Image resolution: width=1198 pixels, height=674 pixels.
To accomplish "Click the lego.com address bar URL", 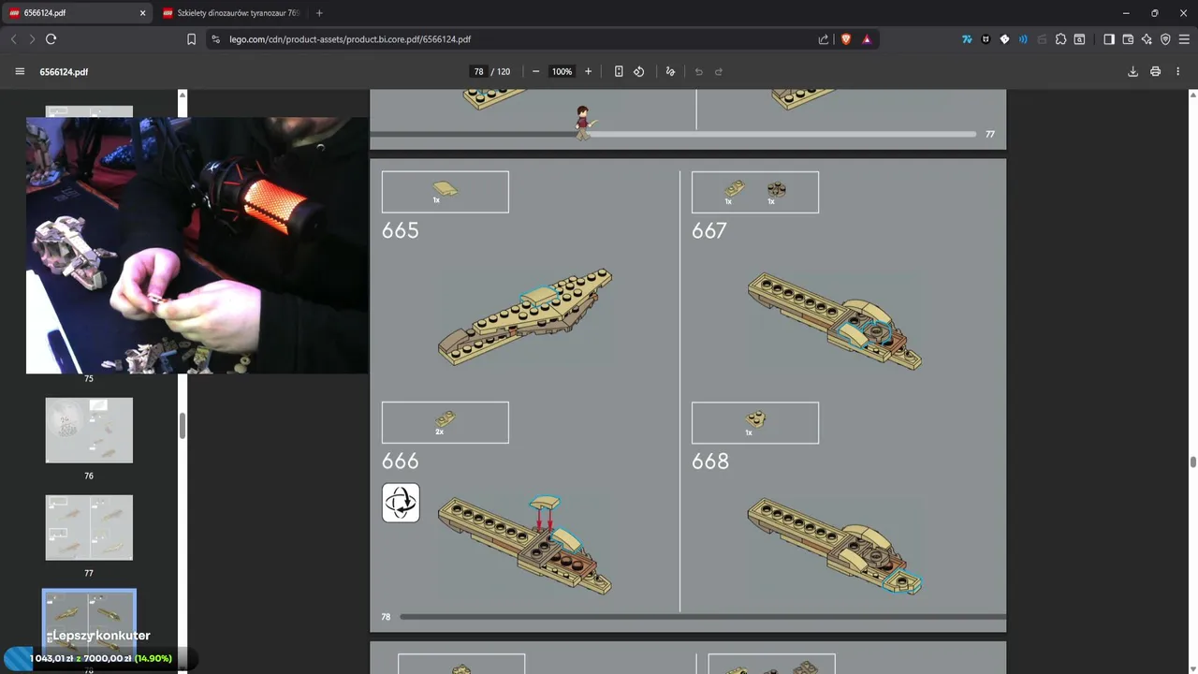I will (x=350, y=39).
